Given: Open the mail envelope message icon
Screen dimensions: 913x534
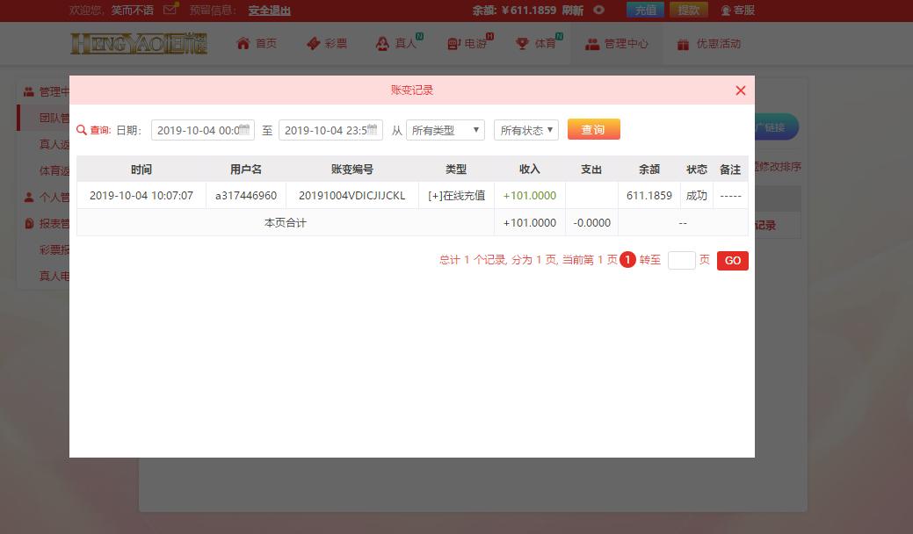Looking at the screenshot, I should (x=170, y=10).
